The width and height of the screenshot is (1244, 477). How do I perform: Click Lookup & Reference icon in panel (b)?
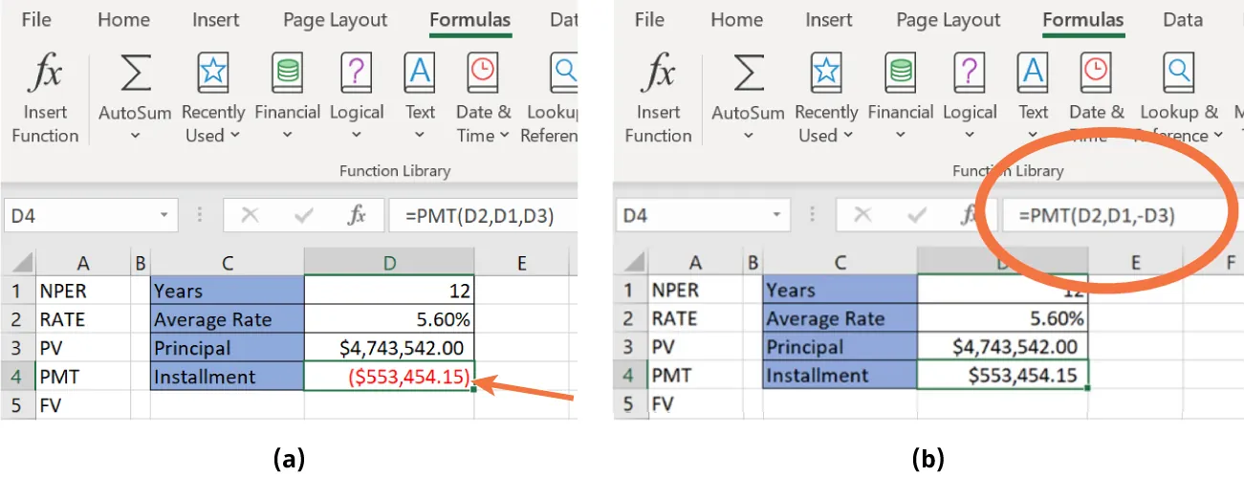[x=1179, y=75]
